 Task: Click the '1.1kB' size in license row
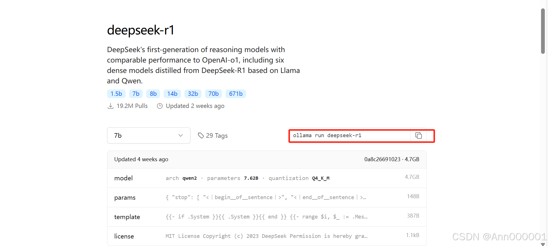click(413, 235)
